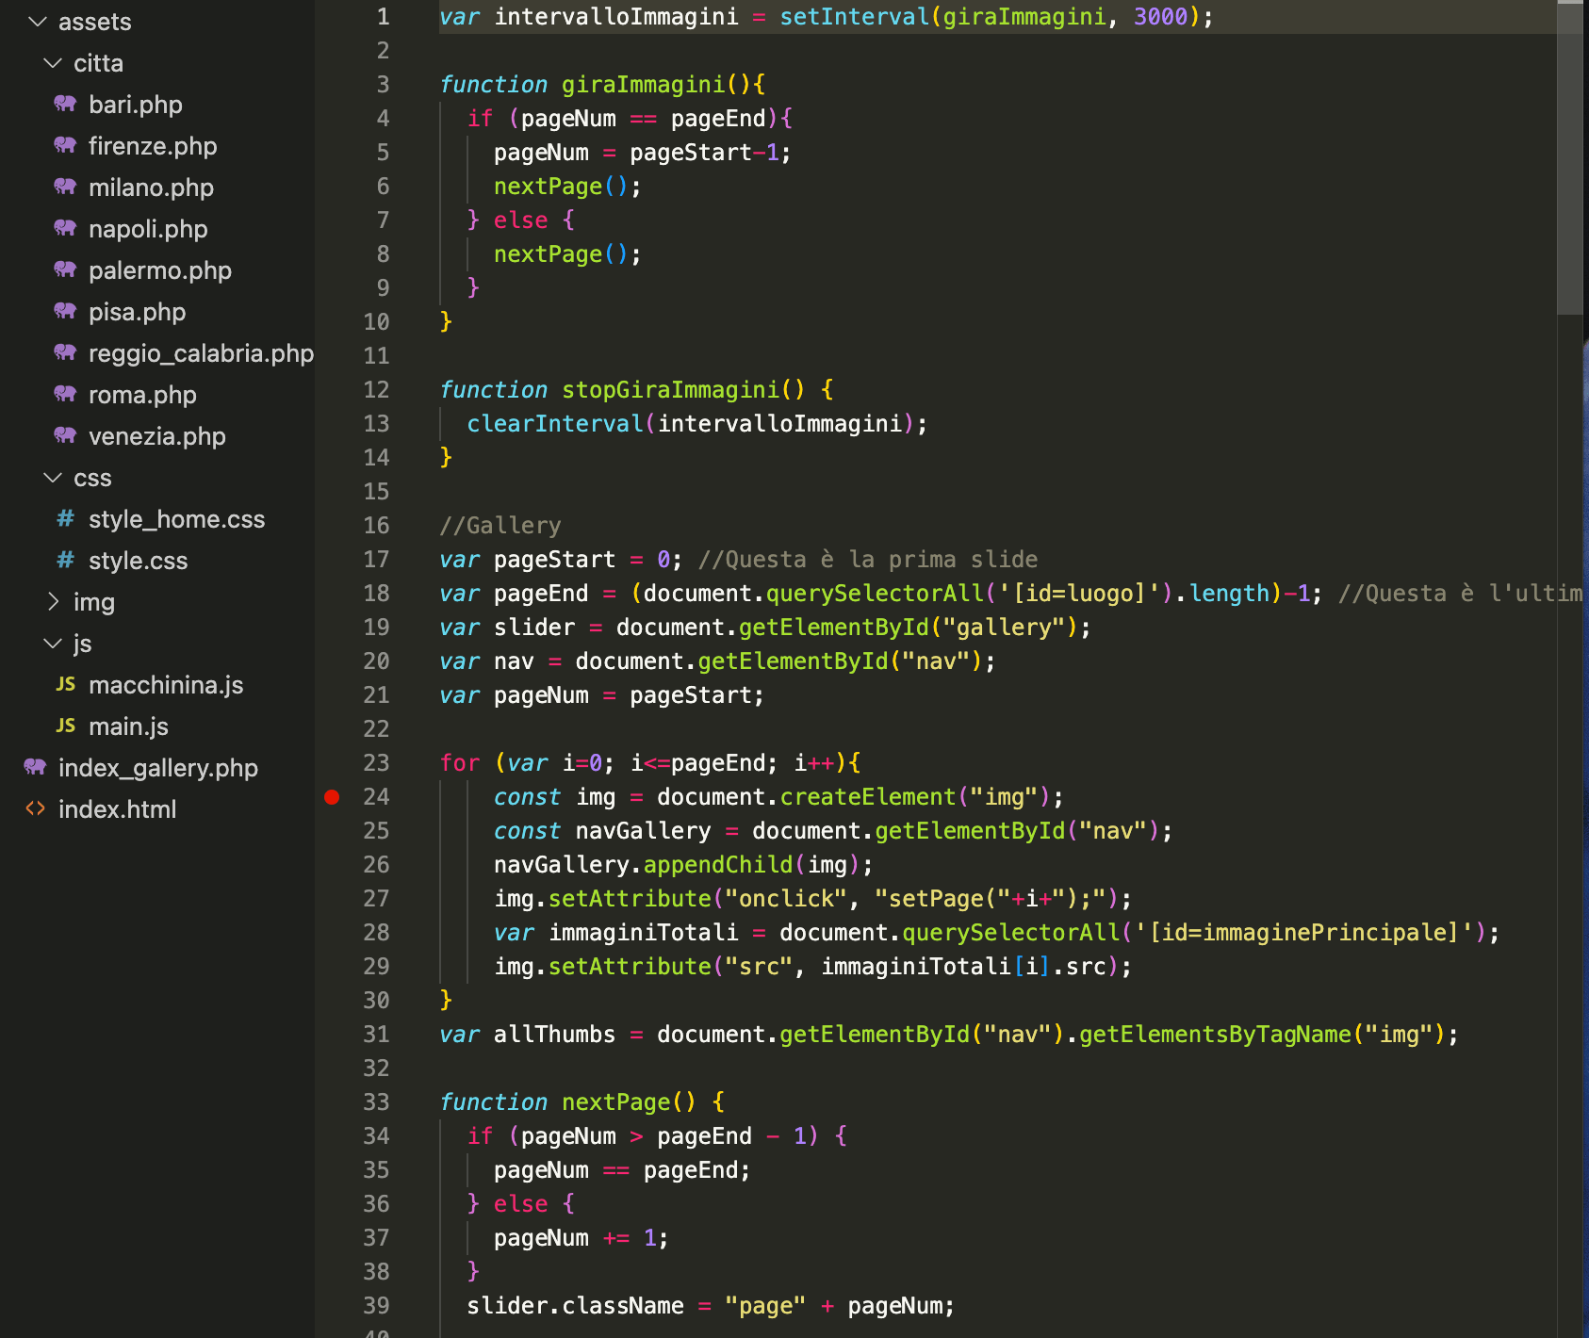The height and width of the screenshot is (1338, 1589).
Task: Click the JS icon beside macchinina.js
Action: (x=65, y=684)
